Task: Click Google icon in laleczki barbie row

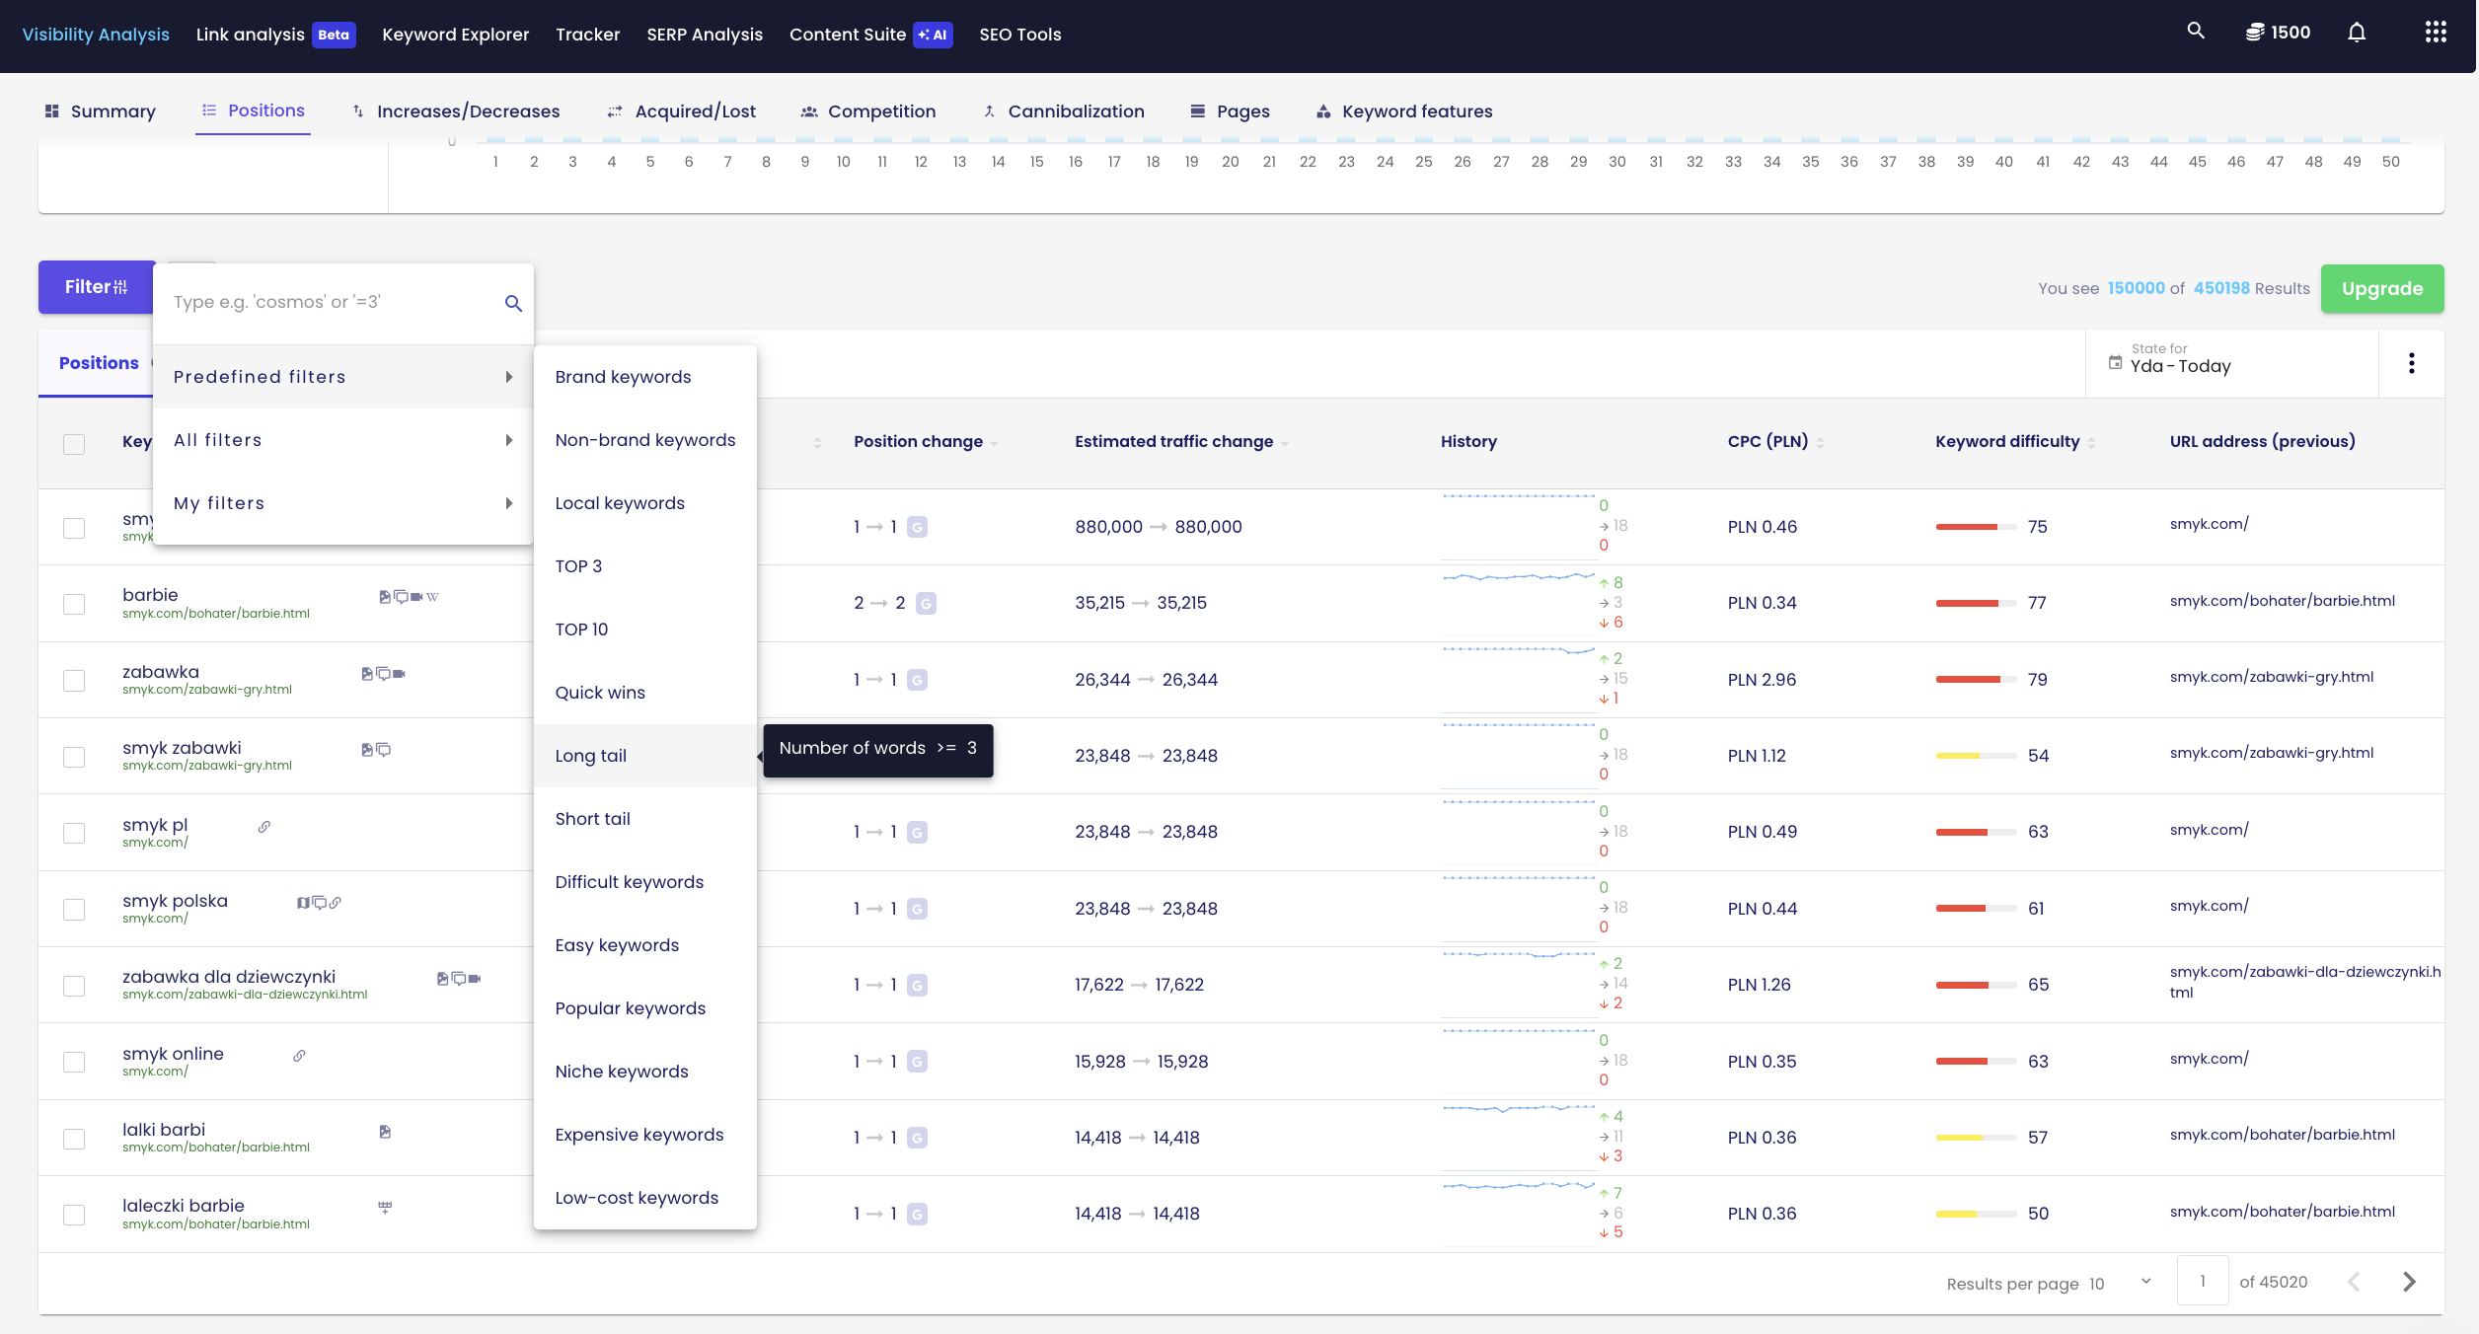Action: 917,1214
